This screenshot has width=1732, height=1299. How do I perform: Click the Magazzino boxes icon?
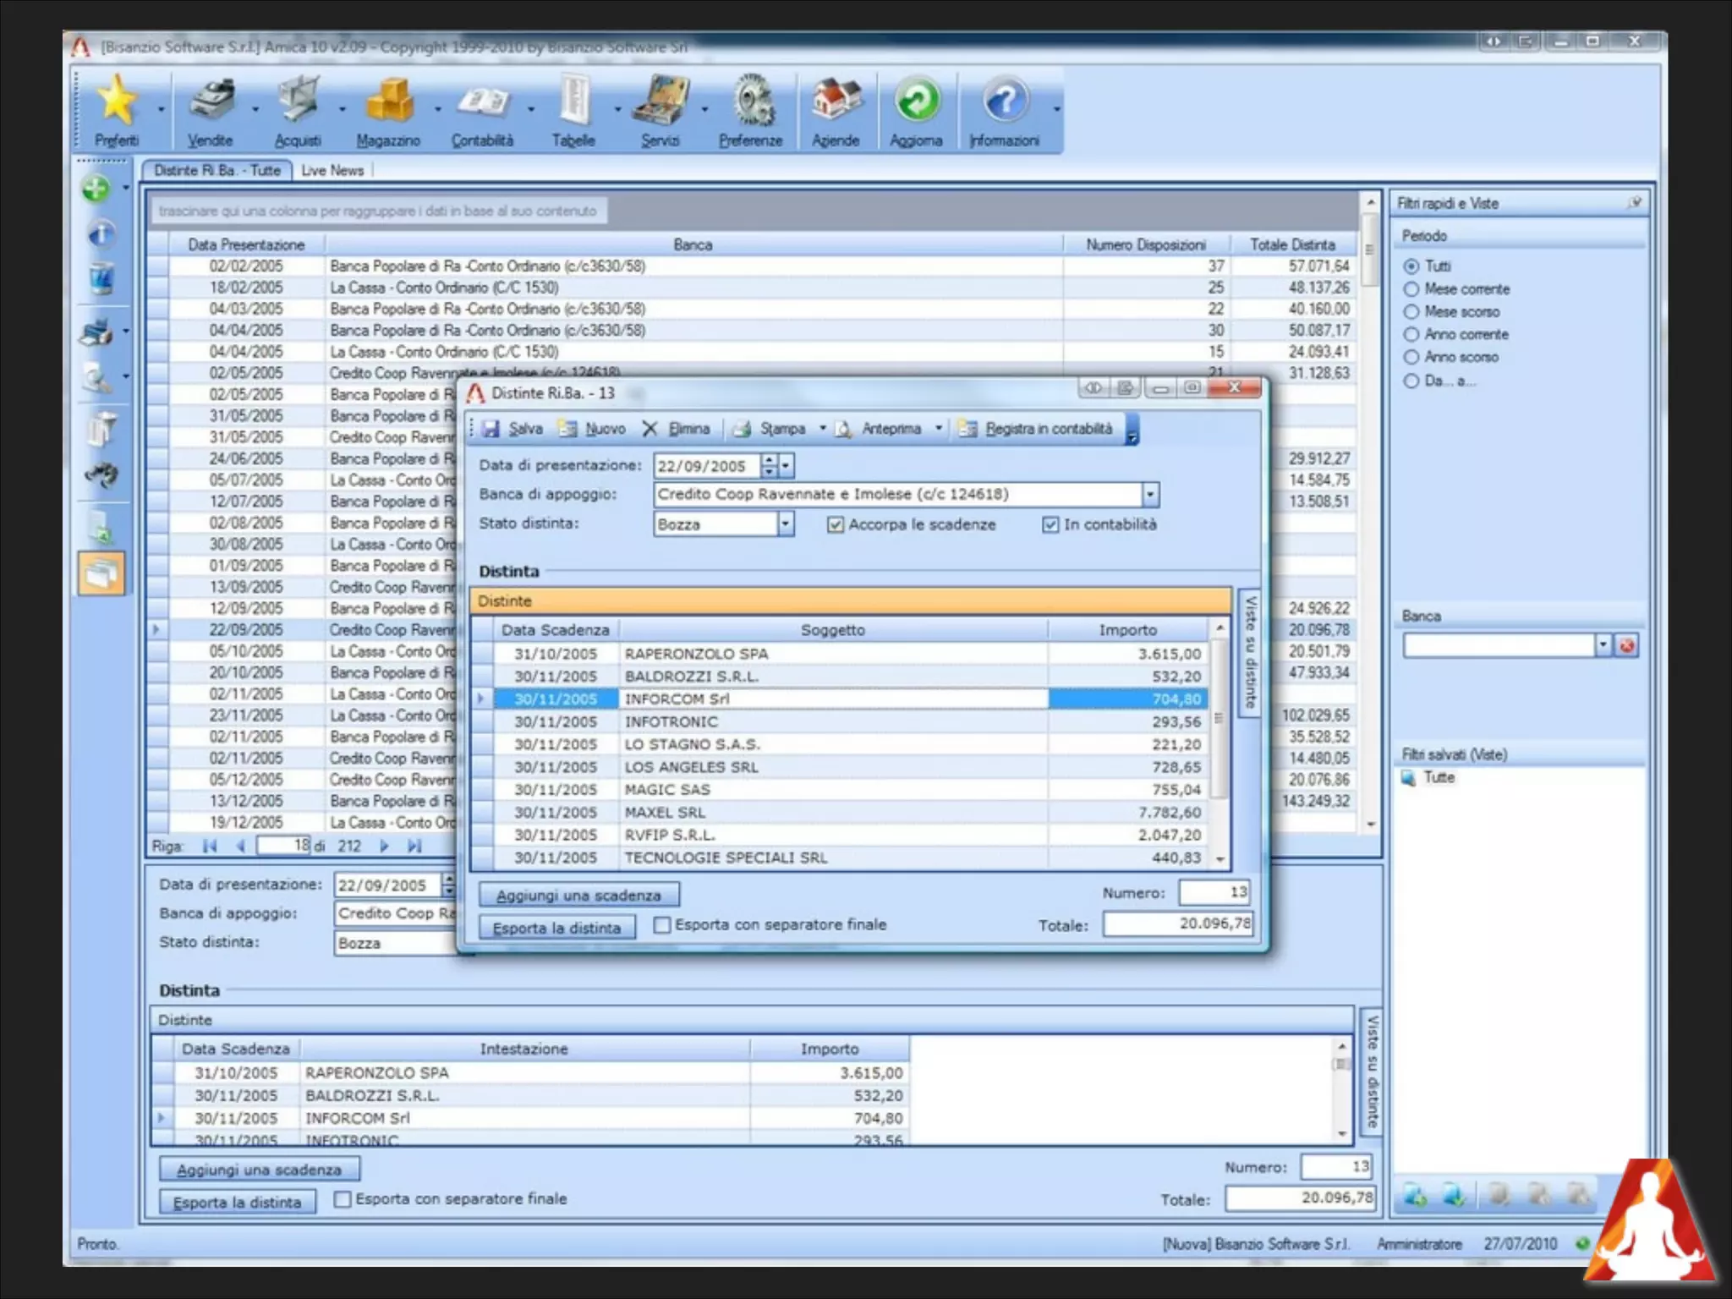389,101
